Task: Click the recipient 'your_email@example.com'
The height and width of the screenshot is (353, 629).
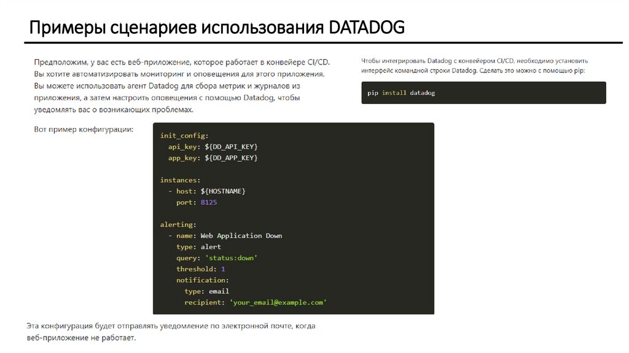Action: (x=278, y=303)
